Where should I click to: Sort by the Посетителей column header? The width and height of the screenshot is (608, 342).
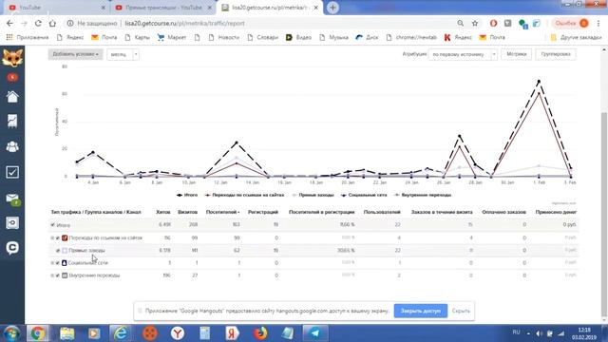[x=222, y=212]
